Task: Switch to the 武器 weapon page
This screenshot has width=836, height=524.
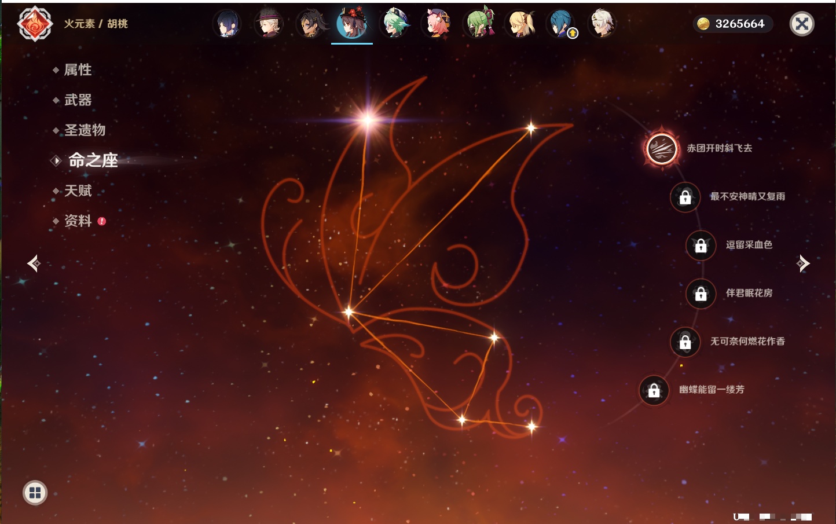Action: (x=78, y=100)
